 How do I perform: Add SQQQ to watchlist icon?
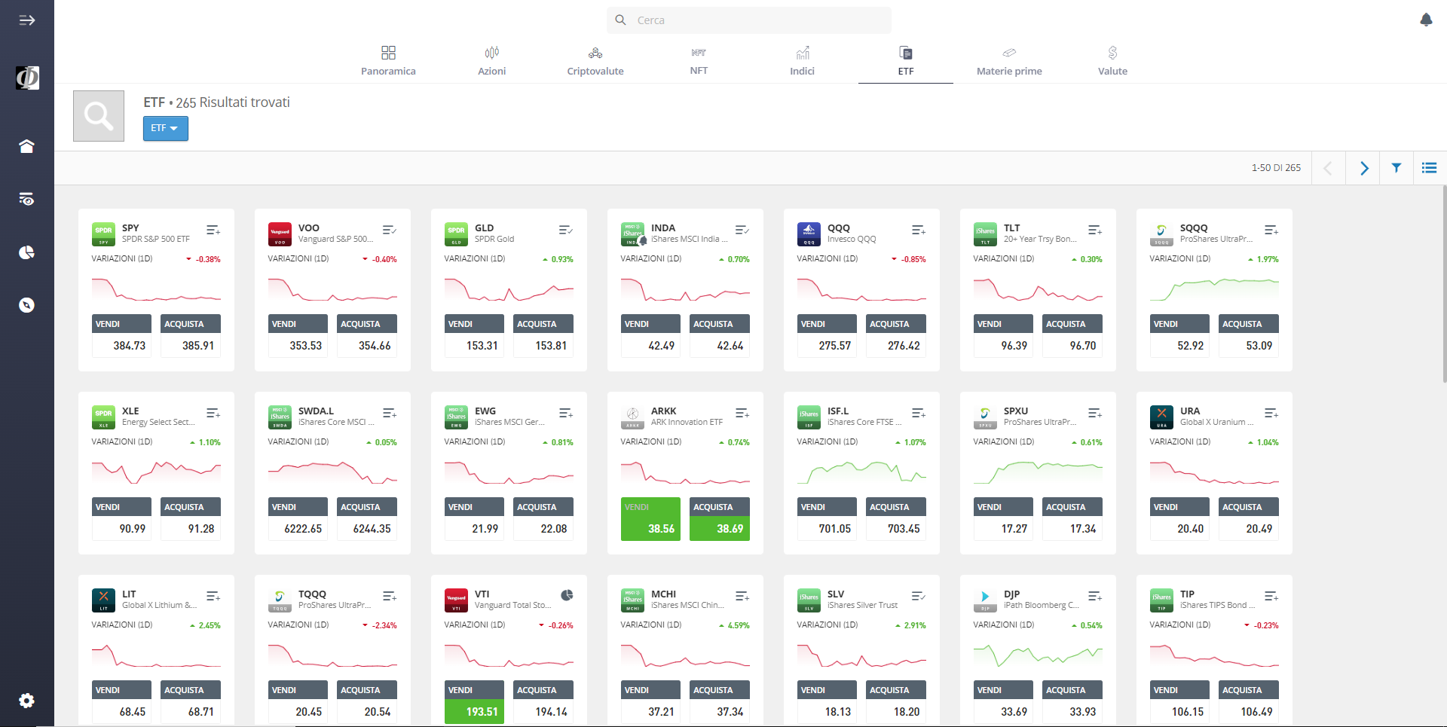pyautogui.click(x=1271, y=230)
